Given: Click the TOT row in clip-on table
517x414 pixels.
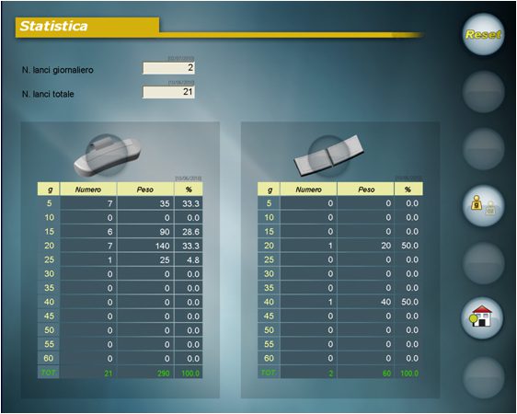Looking at the screenshot, I should click(x=120, y=373).
